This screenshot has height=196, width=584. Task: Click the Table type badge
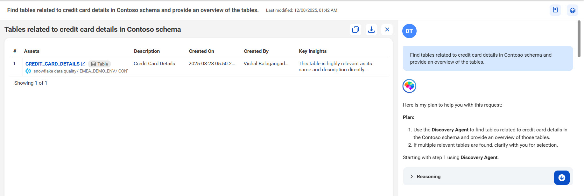[100, 64]
